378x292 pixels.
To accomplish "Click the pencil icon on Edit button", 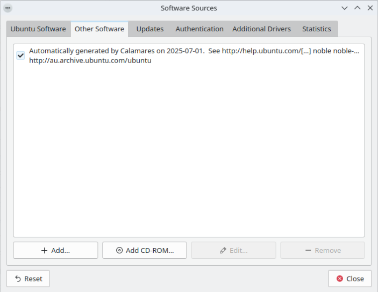I will (x=223, y=251).
